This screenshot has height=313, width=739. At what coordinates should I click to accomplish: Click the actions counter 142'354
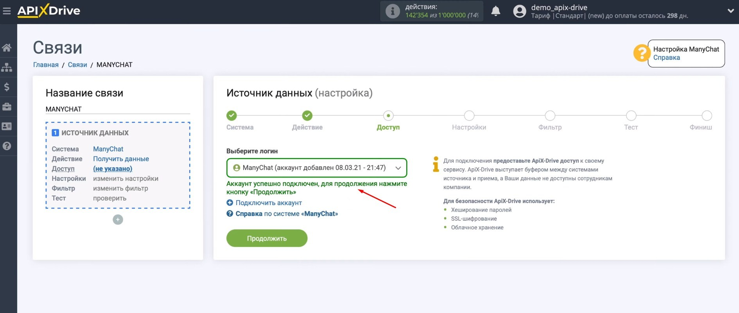tap(416, 15)
